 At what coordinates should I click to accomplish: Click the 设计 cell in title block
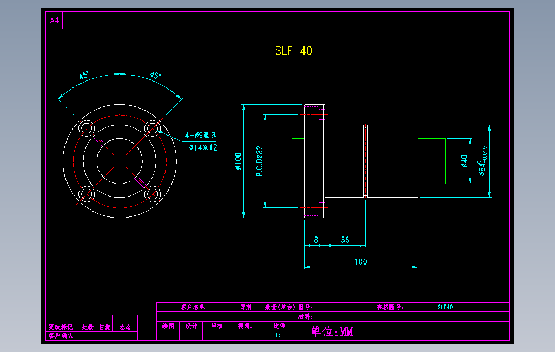pos(191,326)
